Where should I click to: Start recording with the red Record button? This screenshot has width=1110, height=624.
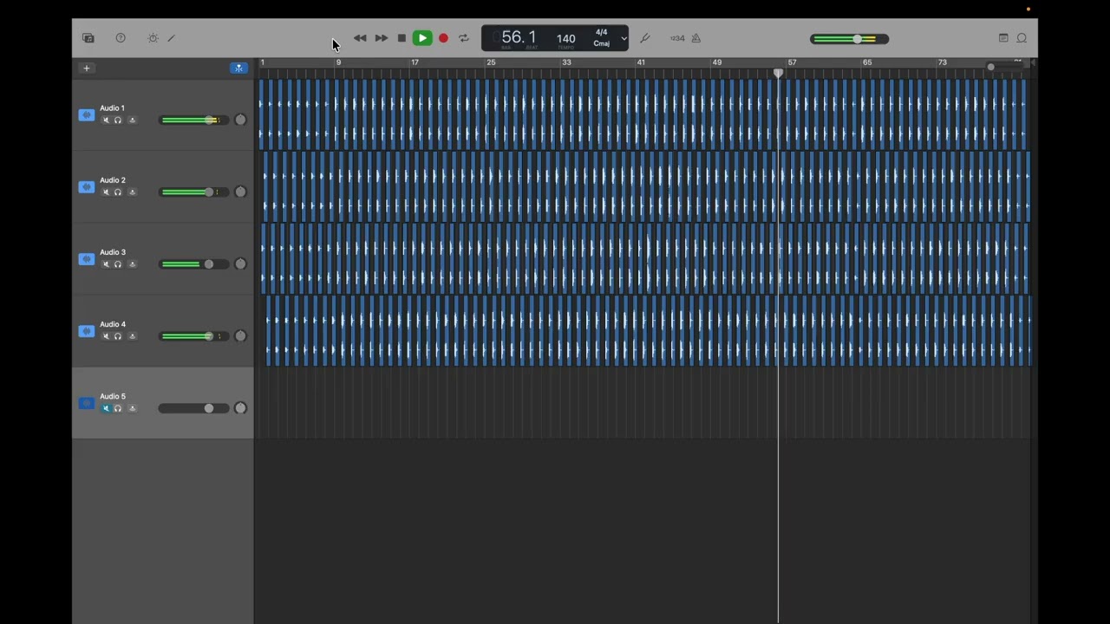click(443, 38)
